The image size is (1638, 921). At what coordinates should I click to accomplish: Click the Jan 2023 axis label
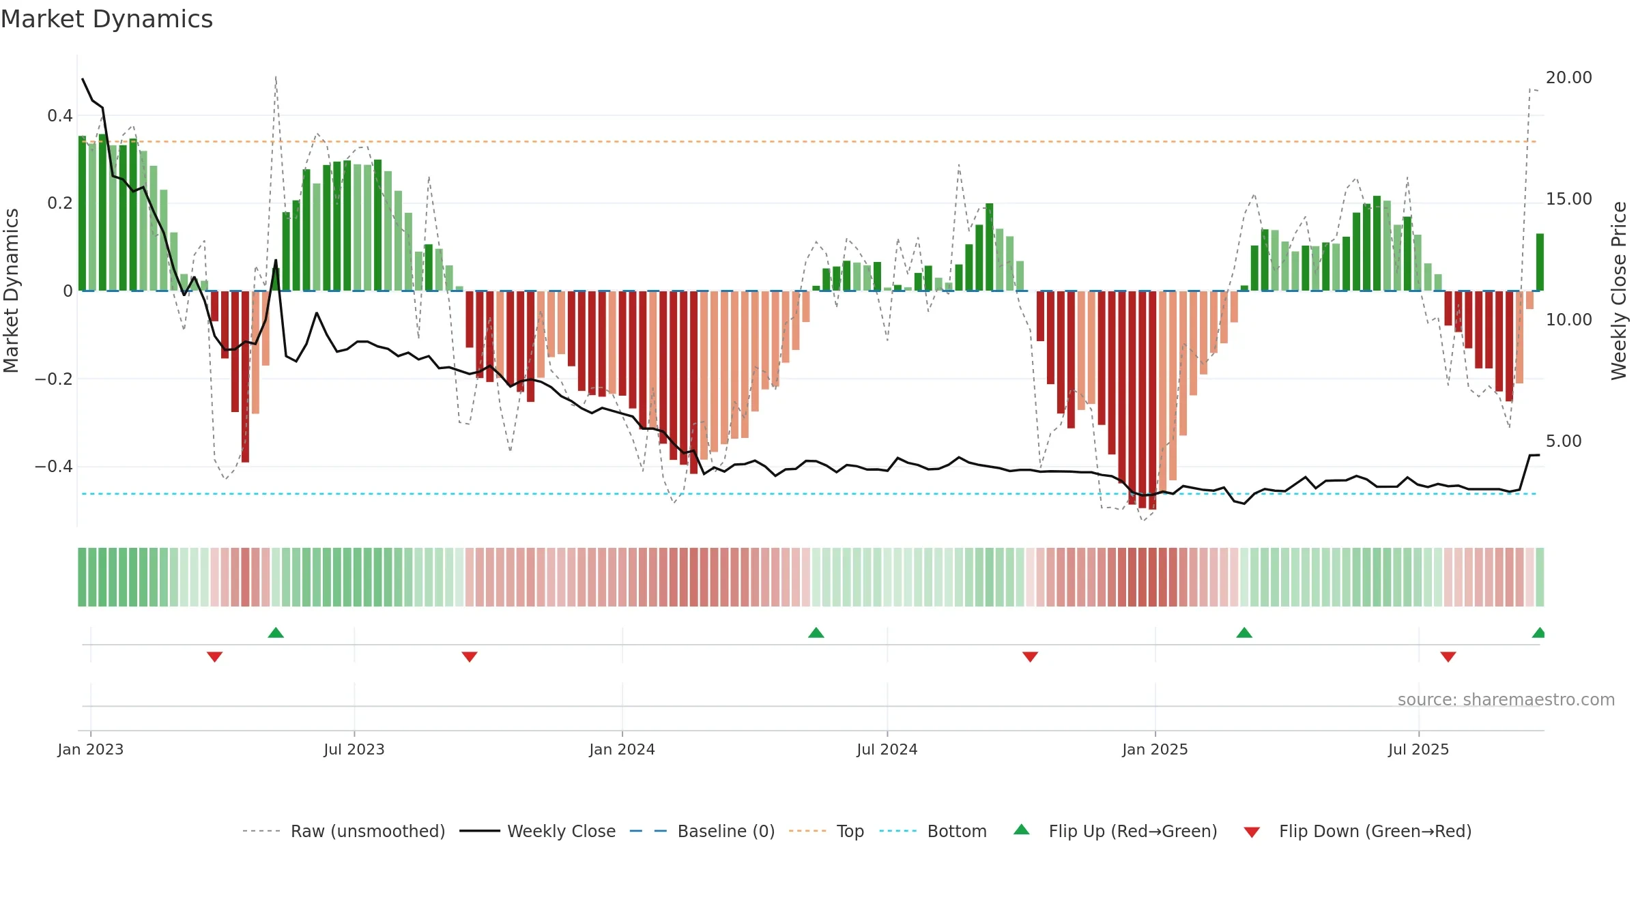[91, 749]
